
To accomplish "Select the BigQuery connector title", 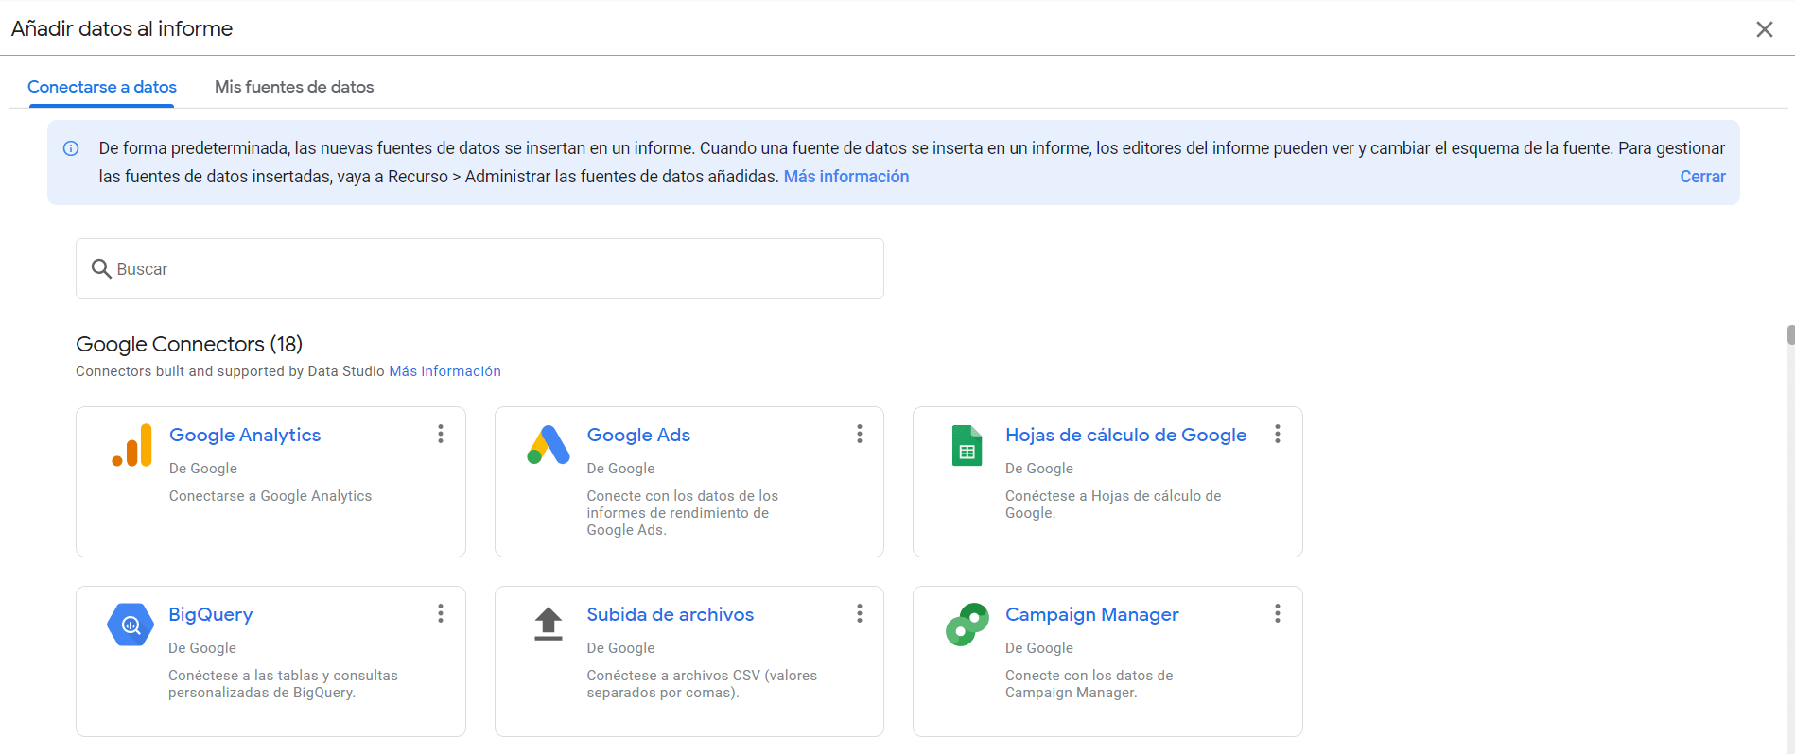I will (211, 614).
